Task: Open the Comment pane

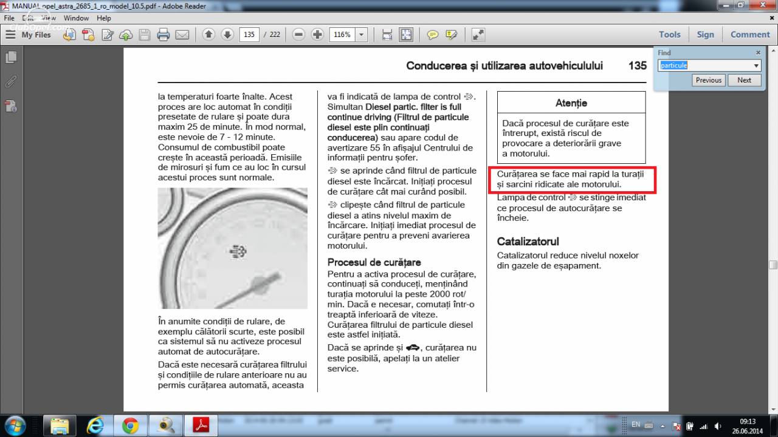Action: [x=750, y=35]
